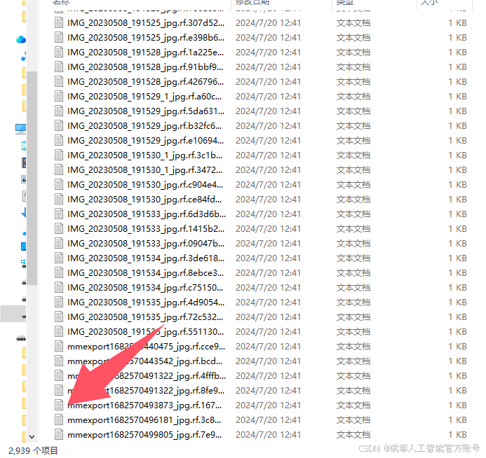
Task: Select mmexport file name ending 491322_jpg.rf.8fe9
Action: click(146, 391)
